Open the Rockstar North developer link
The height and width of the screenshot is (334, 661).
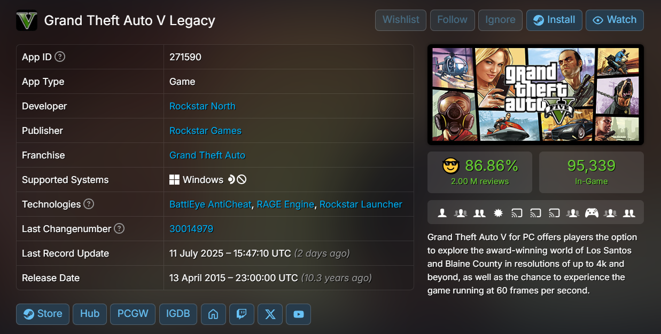(x=203, y=106)
